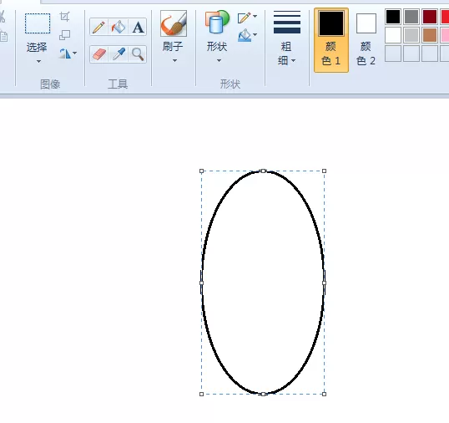
Task: Select the Eraser tool
Action: click(x=98, y=54)
